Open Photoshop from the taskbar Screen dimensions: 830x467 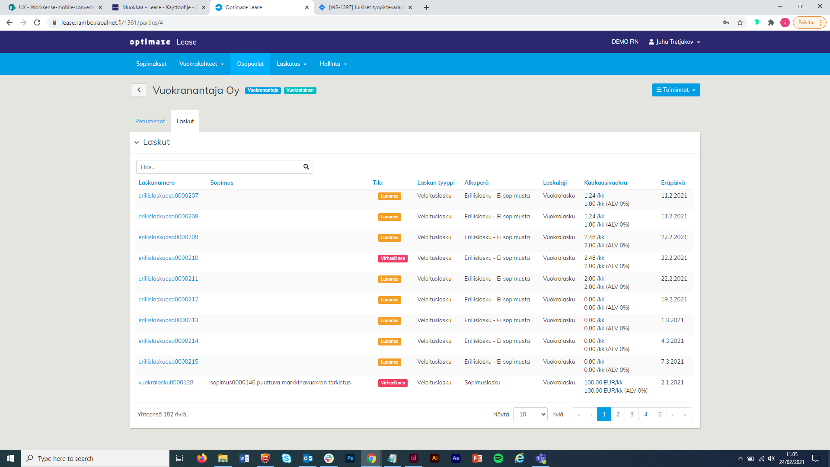pos(350,458)
